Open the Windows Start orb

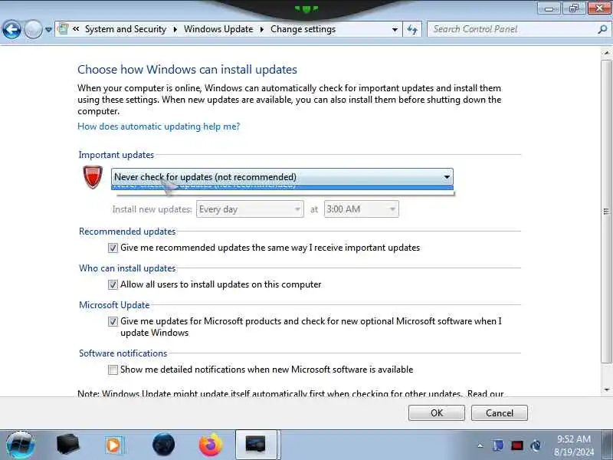[21, 445]
